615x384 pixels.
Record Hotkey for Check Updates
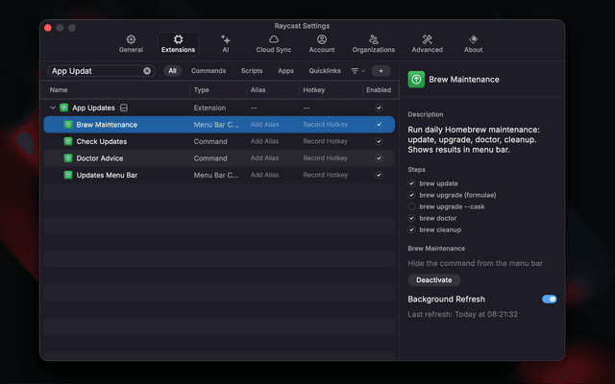click(325, 141)
